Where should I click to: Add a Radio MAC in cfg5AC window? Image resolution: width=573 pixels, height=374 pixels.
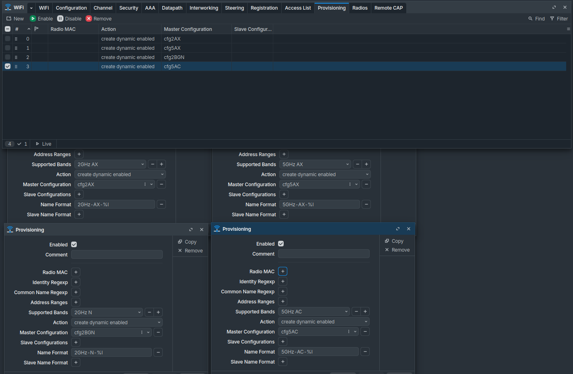(x=283, y=272)
